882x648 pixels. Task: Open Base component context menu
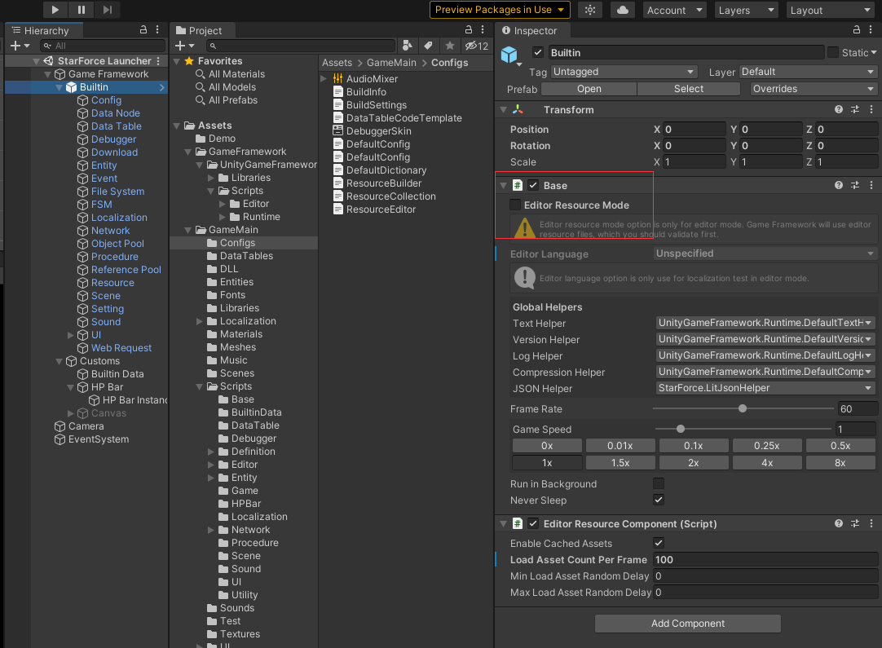tap(871, 185)
